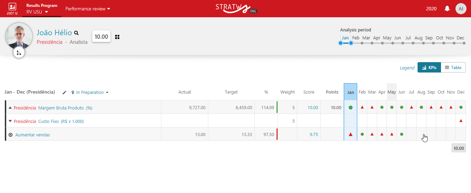Viewport: 471px width, 193px height.
Task: Click the Aug month column header
Action: coord(421,92)
